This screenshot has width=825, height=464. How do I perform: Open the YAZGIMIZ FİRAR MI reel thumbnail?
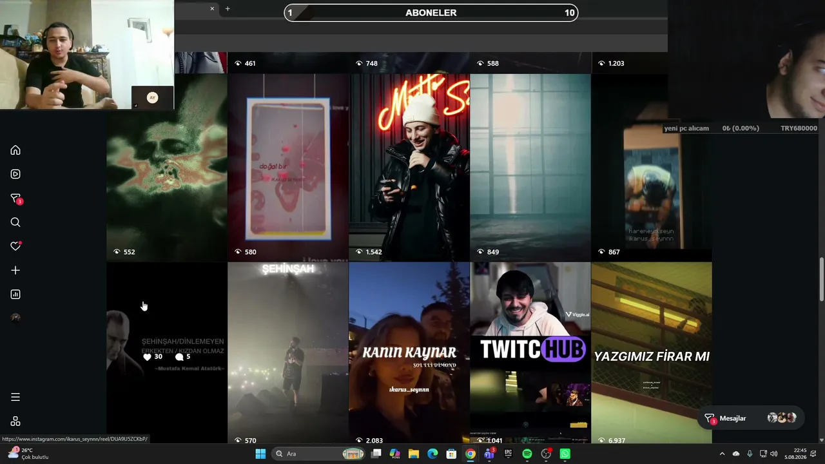pos(652,353)
